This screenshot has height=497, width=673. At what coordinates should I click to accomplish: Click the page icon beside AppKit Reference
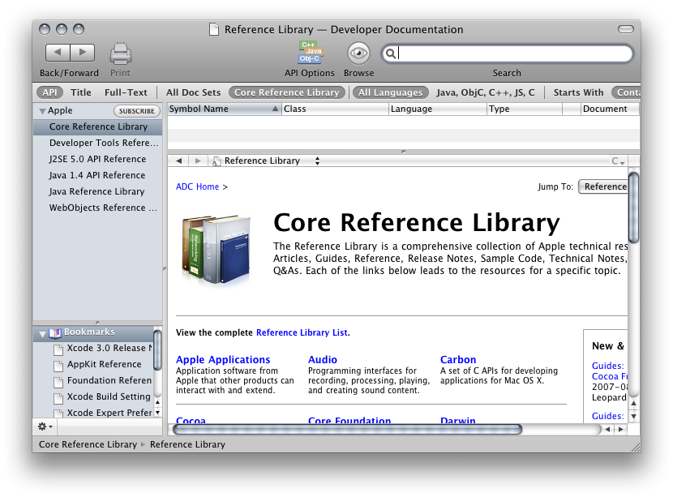[58, 366]
